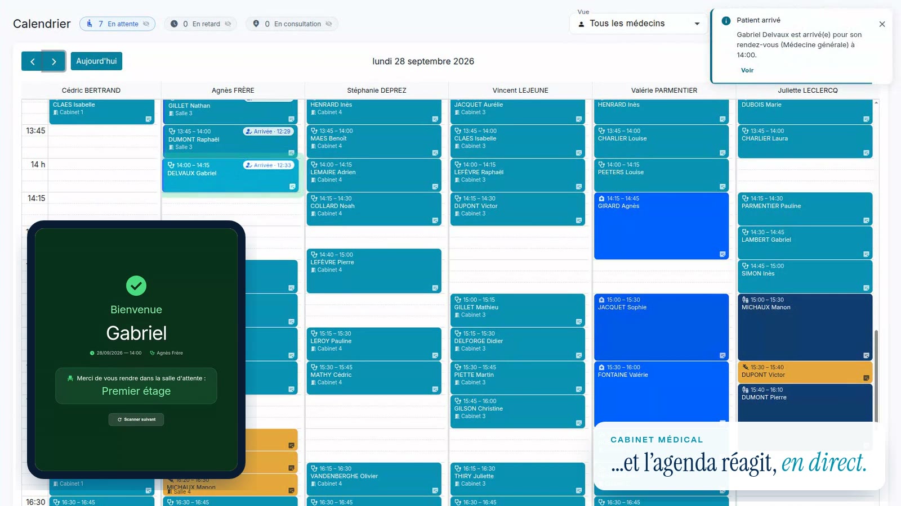Select Juliette LECLERCQ column header
The width and height of the screenshot is (901, 506).
[808, 91]
